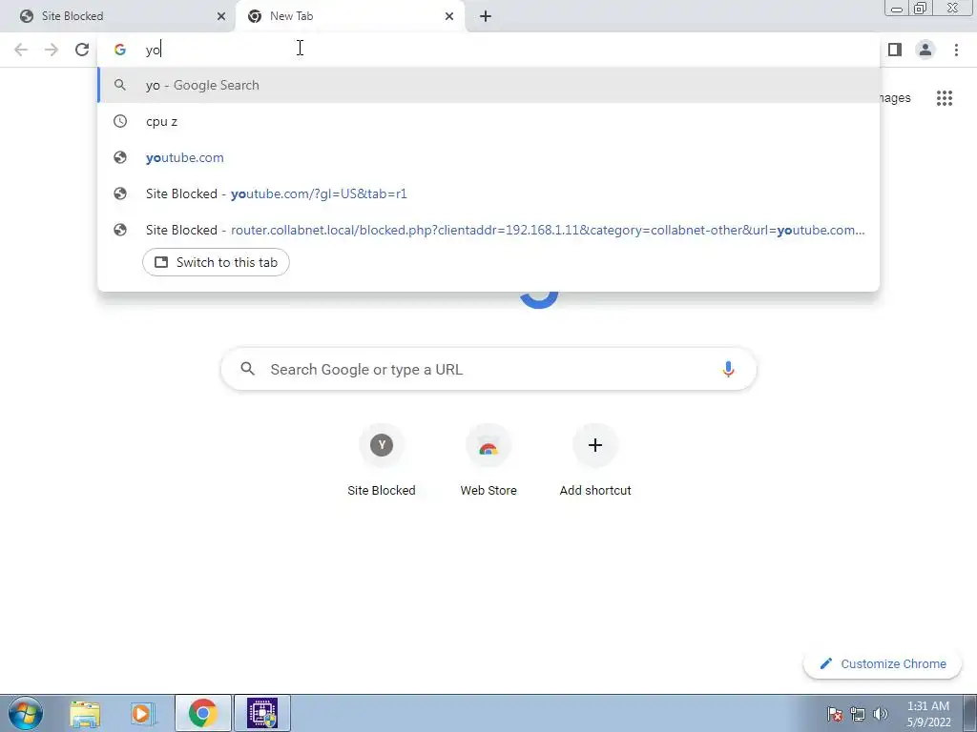977x732 pixels.
Task: Click 'Switch to this tab' button
Action: tap(216, 262)
